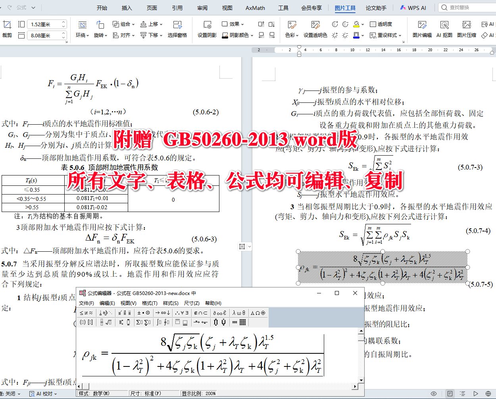
Task: Switch to the 插入 (Insert) tab
Action: (x=127, y=8)
